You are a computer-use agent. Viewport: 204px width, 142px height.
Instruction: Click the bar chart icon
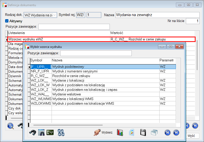pyautogui.click(x=120, y=132)
